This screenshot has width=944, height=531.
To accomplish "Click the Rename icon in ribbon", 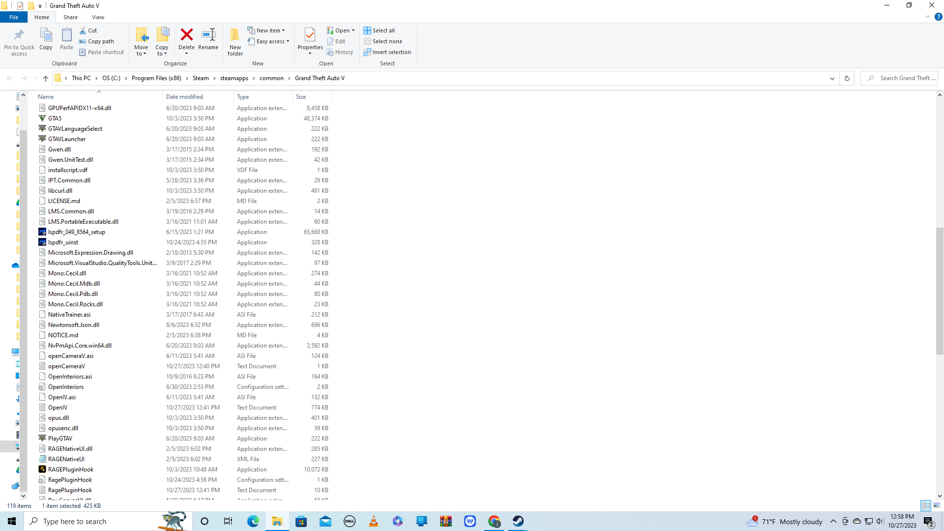I will point(208,35).
